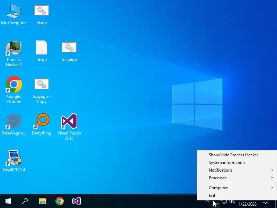277x208 pixels.
Task: Exit Process Hacker via the tray menu
Action: tap(237, 196)
